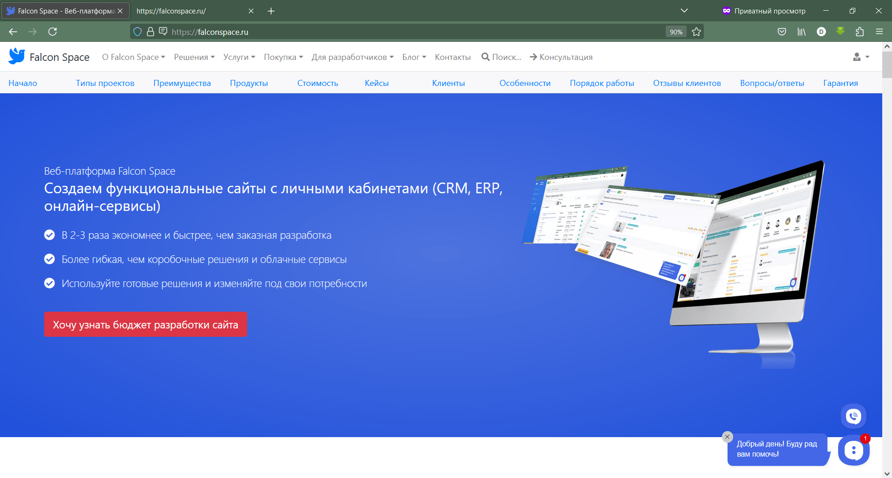Jump to Типы проектов section
This screenshot has height=478, width=892.
point(105,83)
